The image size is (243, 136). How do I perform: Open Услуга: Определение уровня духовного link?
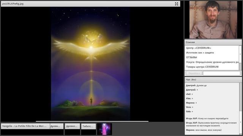pyautogui.click(x=212, y=62)
